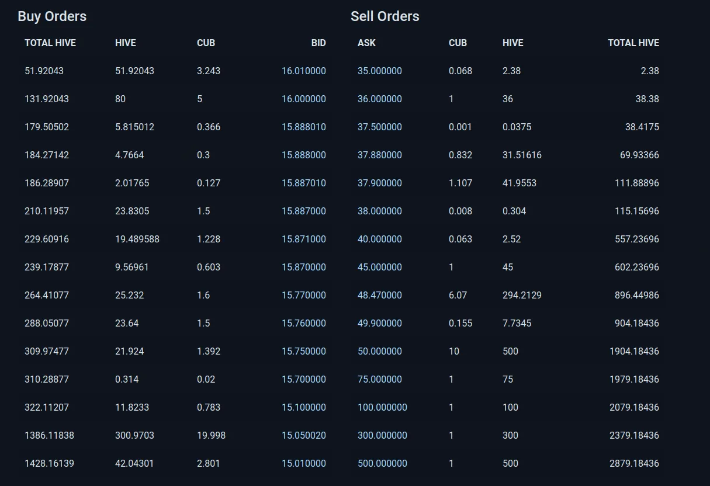Select ask price 37.880000
This screenshot has height=486, width=710.
pos(380,155)
